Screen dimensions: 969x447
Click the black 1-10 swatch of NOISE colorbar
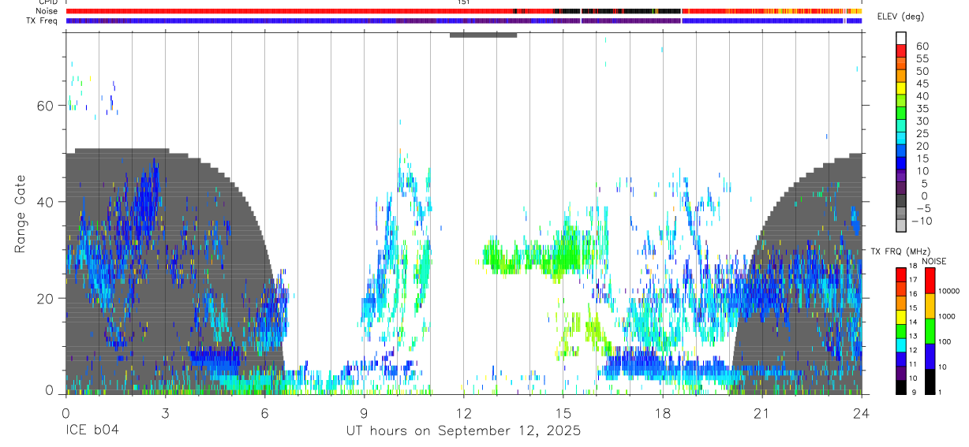930,381
